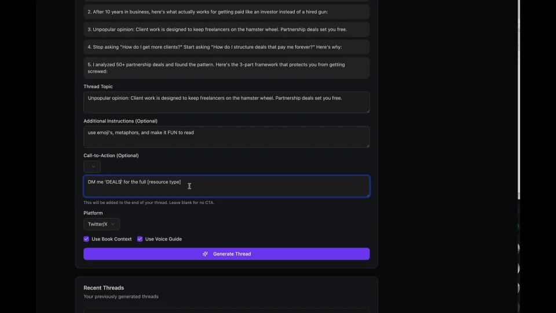Screen dimensions: 556x313
Task: Click the Recent Threads section heading
Action: (x=104, y=287)
